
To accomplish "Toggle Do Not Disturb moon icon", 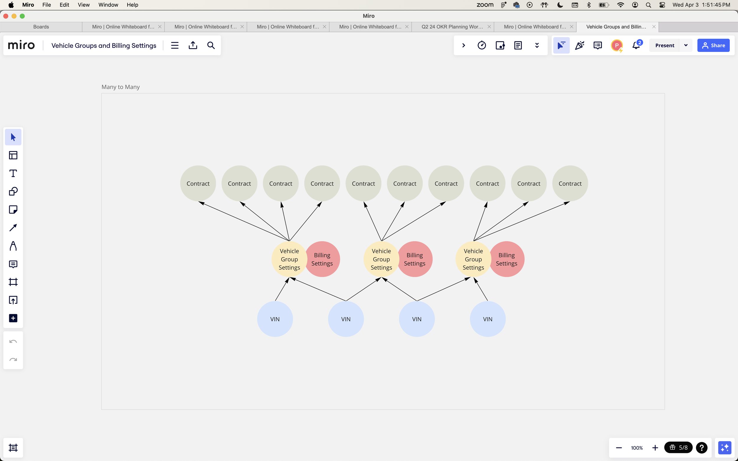I will tap(560, 5).
